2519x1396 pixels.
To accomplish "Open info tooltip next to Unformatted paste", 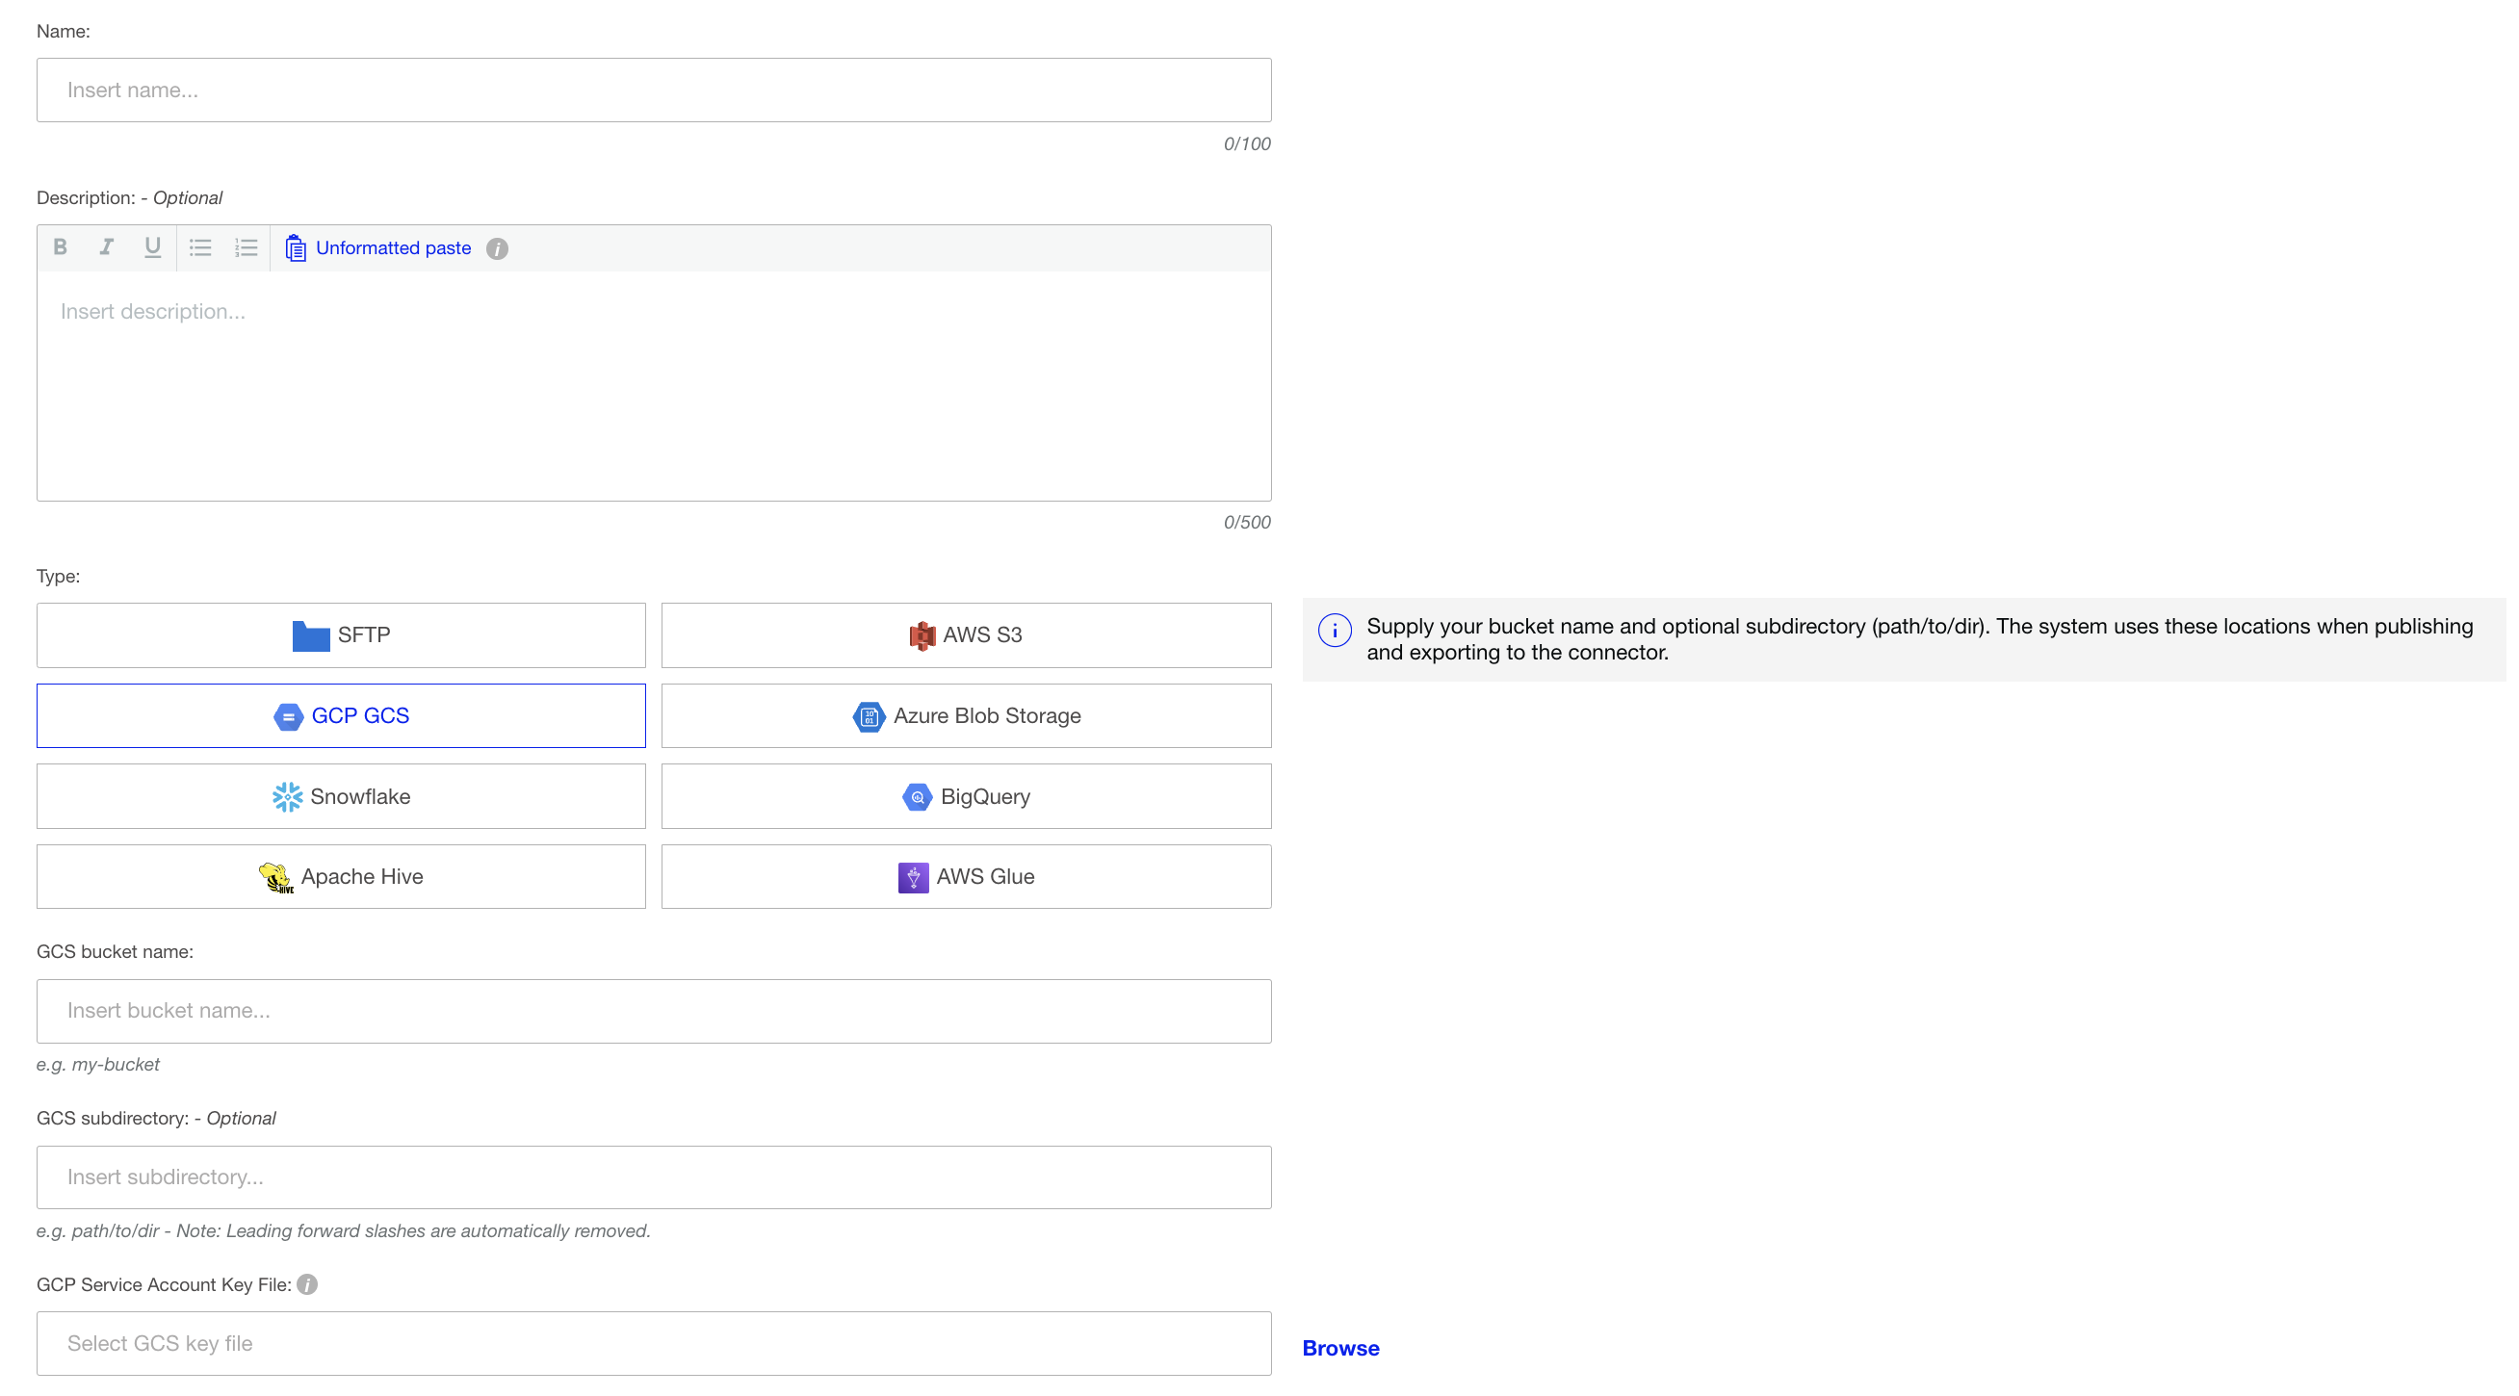I will tap(497, 249).
